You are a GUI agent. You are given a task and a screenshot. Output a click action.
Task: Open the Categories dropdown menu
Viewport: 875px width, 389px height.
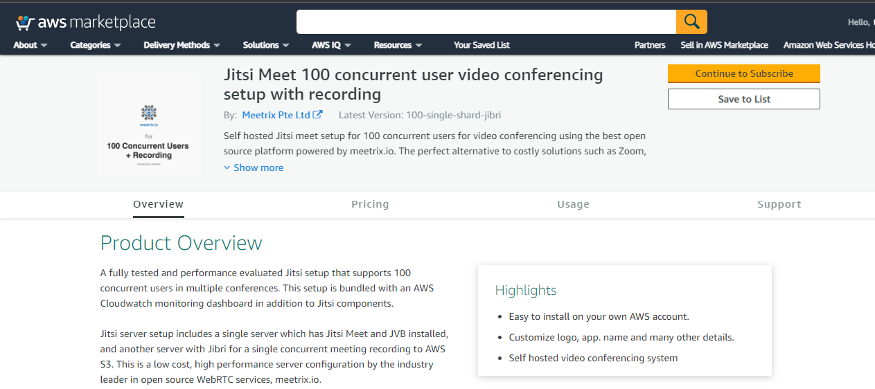(95, 45)
